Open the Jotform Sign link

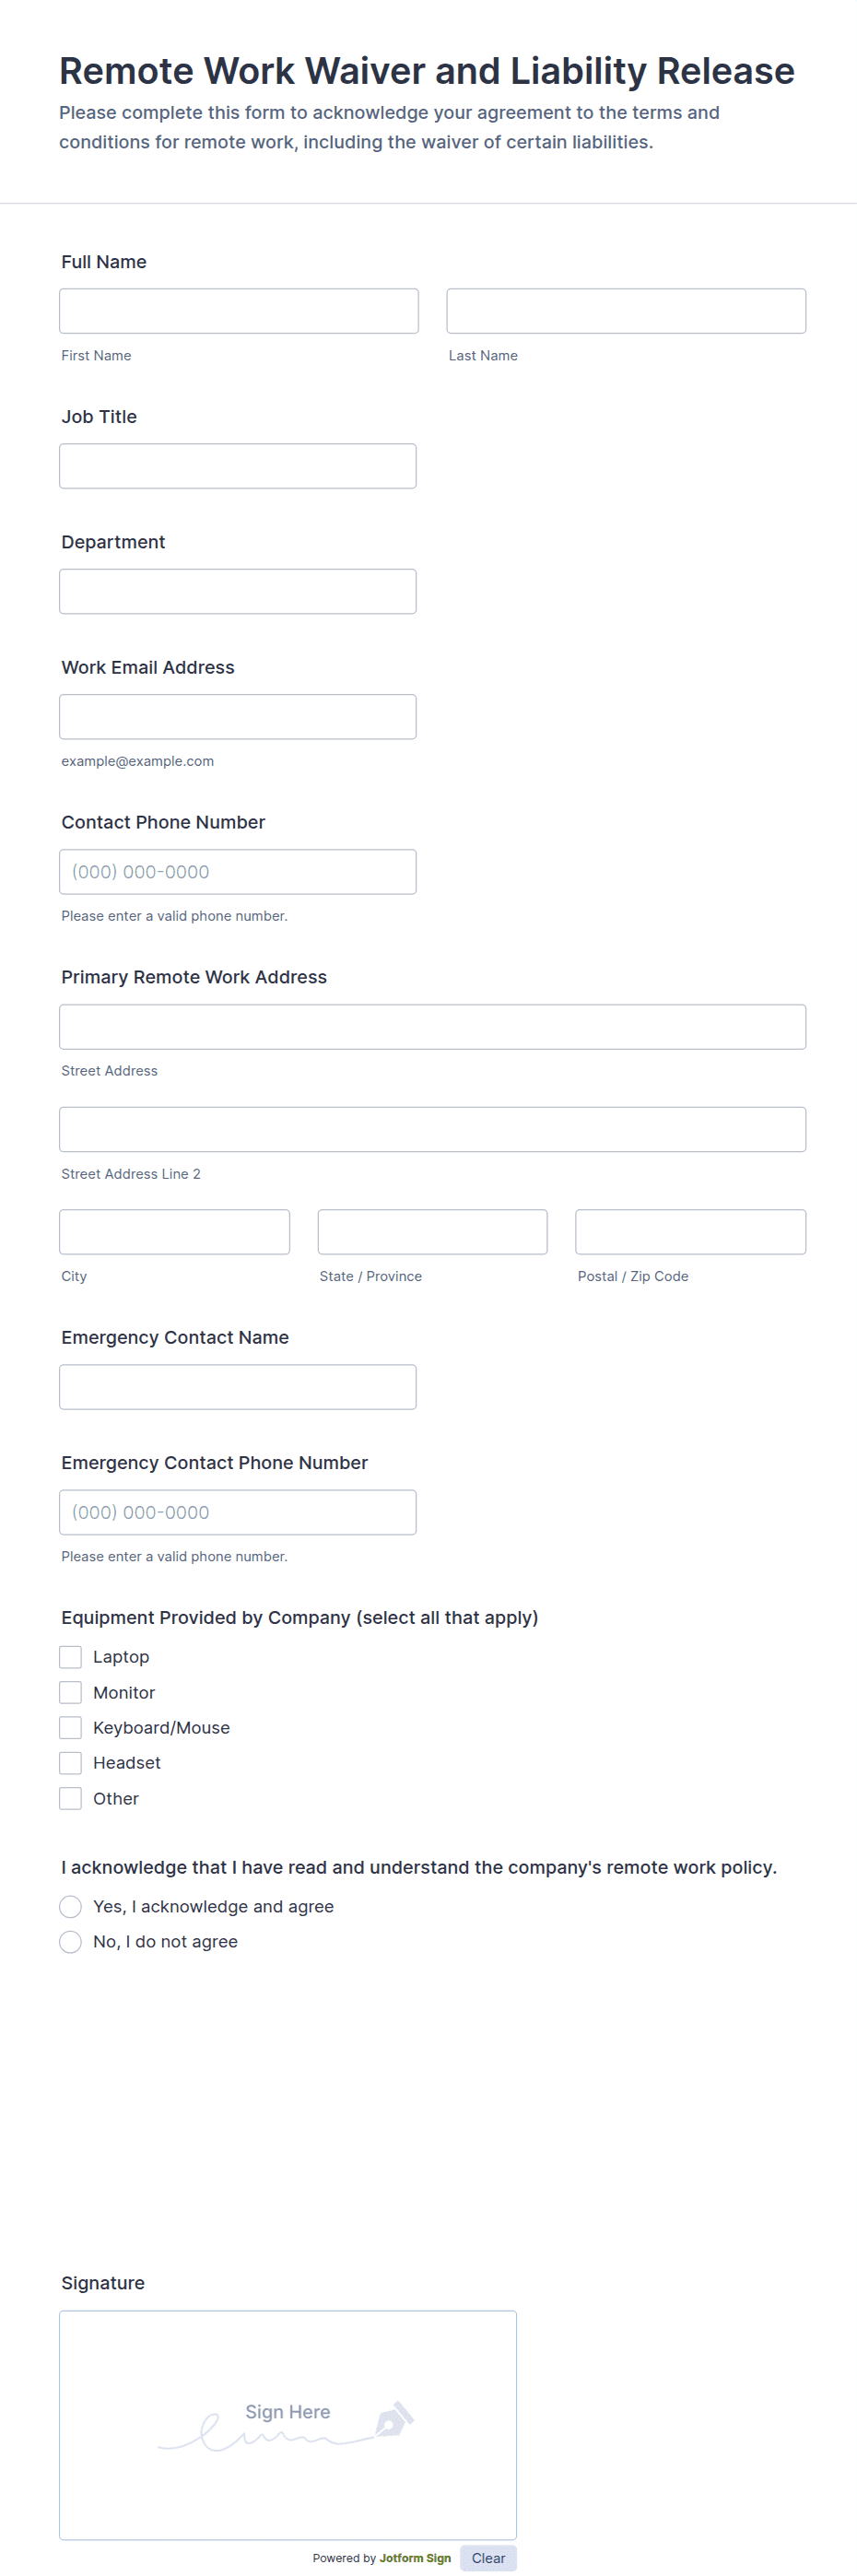[415, 2558]
